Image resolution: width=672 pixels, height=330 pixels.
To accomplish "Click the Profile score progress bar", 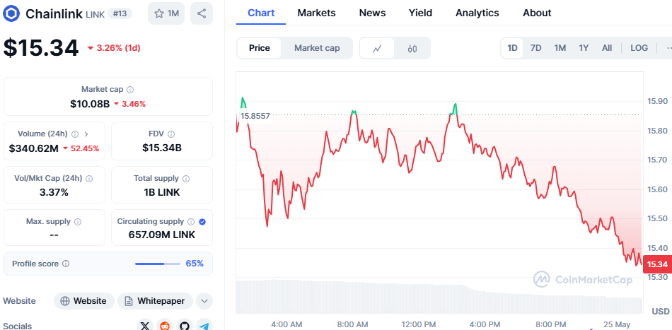I will point(158,264).
